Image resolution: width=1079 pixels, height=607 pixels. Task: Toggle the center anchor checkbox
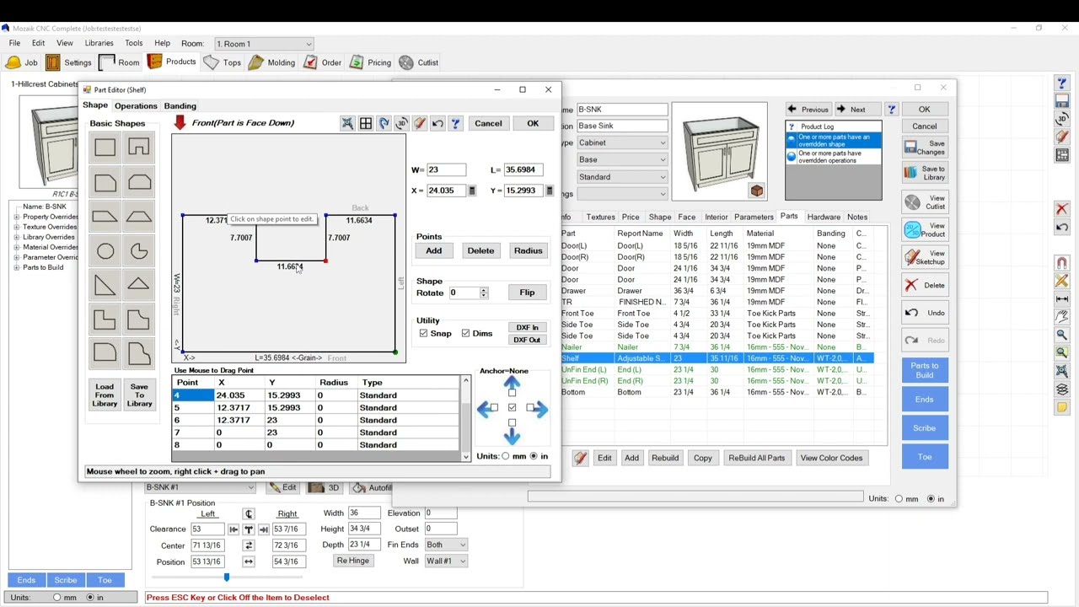pyautogui.click(x=512, y=408)
